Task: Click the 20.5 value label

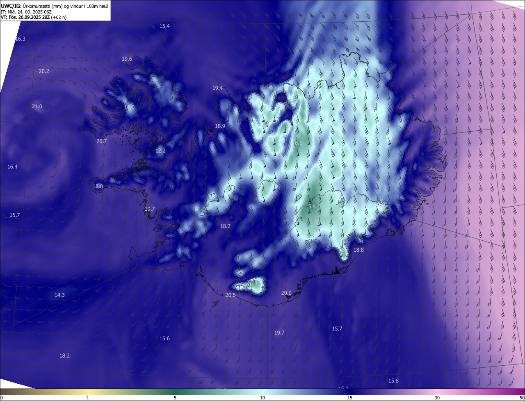Action: (x=231, y=295)
